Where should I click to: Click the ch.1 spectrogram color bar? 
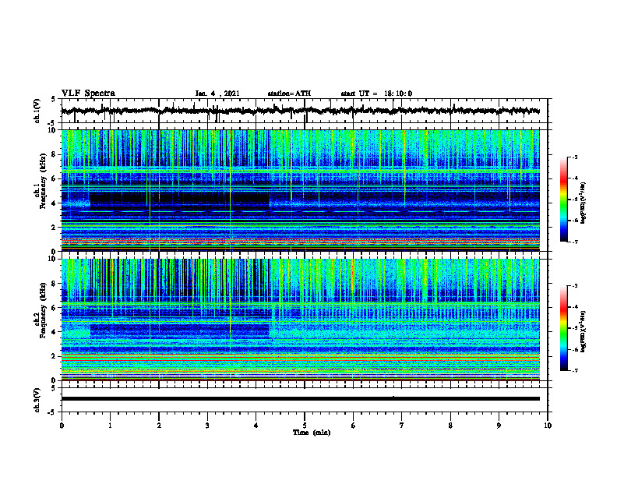click(x=564, y=200)
